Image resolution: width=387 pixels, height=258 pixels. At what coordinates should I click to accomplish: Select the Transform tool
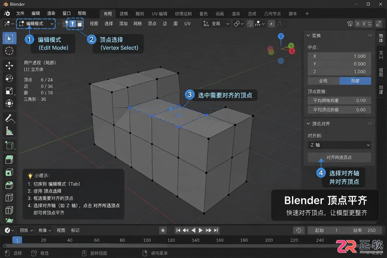[9, 103]
